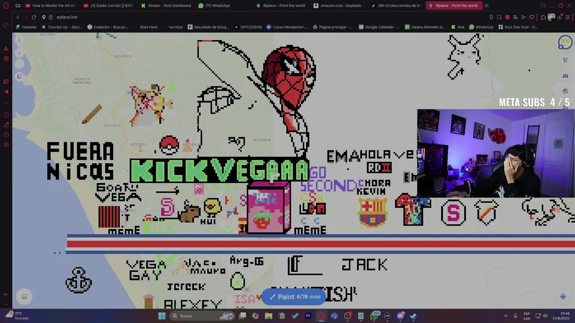Open the three-dot sidebar setup
Screen dimensions: 575x323
pyautogui.click(x=6, y=305)
